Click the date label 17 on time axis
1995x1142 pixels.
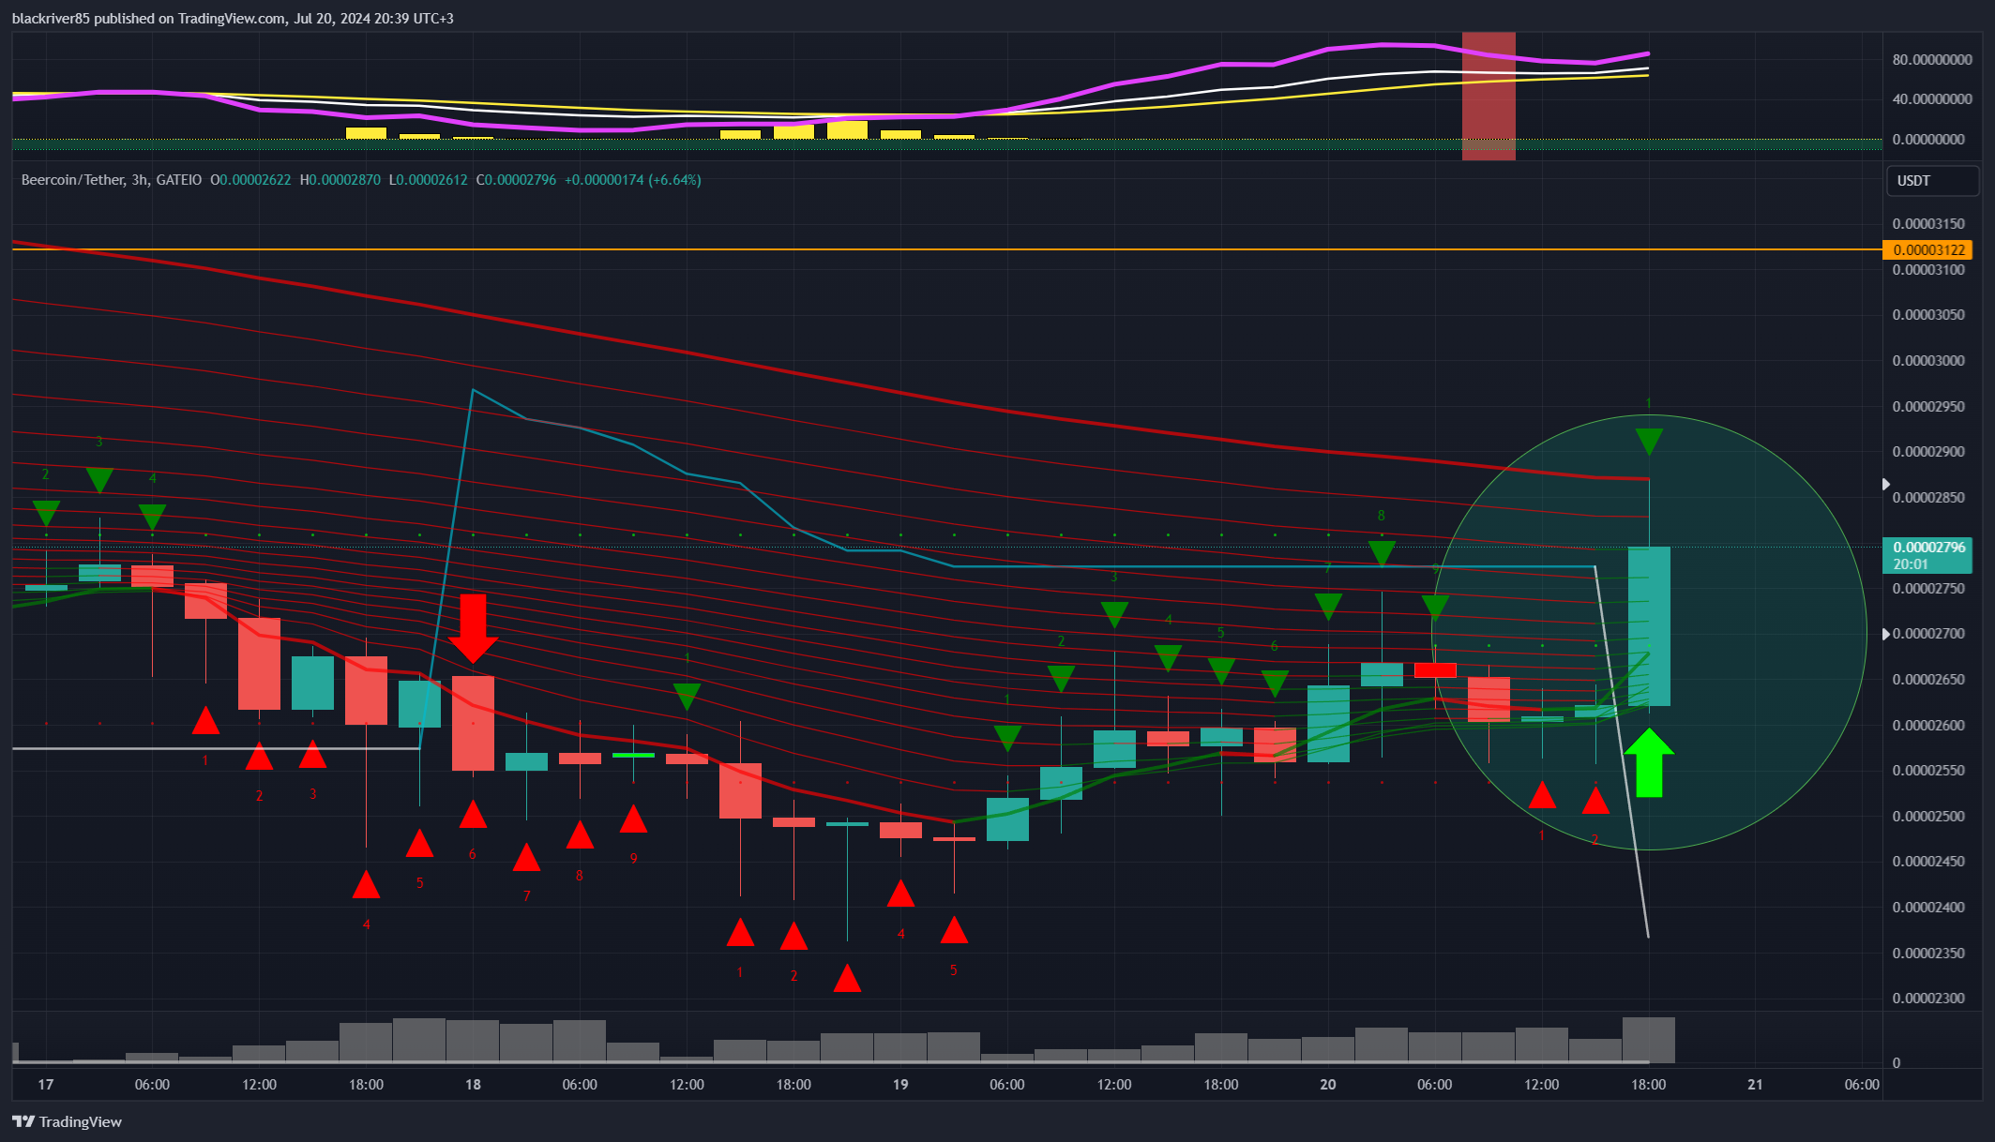pyautogui.click(x=46, y=1085)
